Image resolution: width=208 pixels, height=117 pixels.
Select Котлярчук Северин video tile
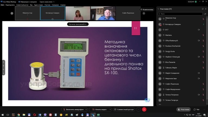point(53,13)
